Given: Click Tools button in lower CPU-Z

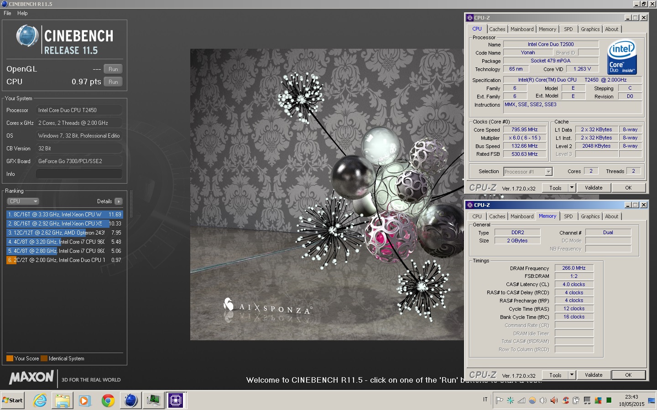Looking at the screenshot, I should pyautogui.click(x=555, y=375).
